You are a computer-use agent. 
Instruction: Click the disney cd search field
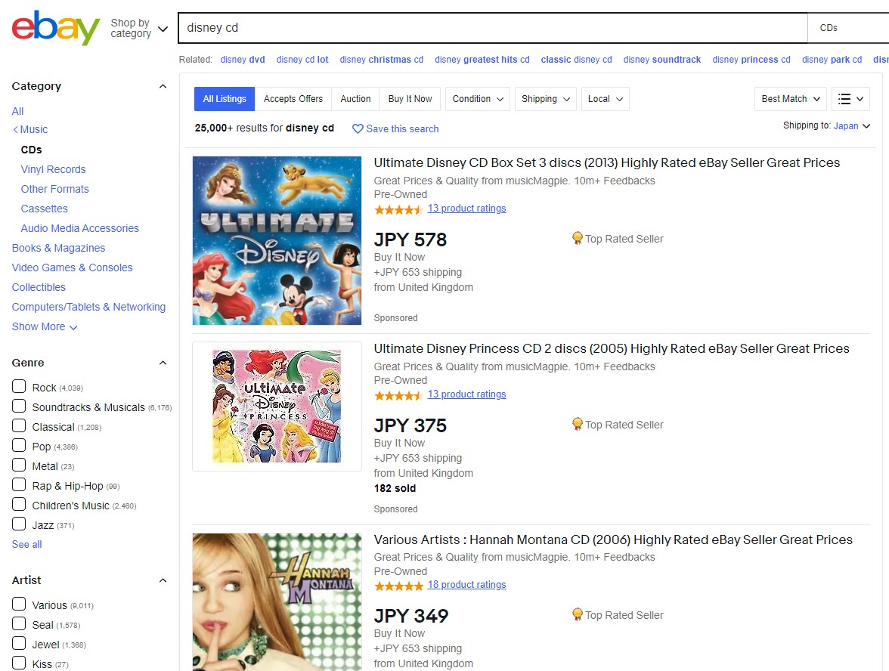[493, 28]
